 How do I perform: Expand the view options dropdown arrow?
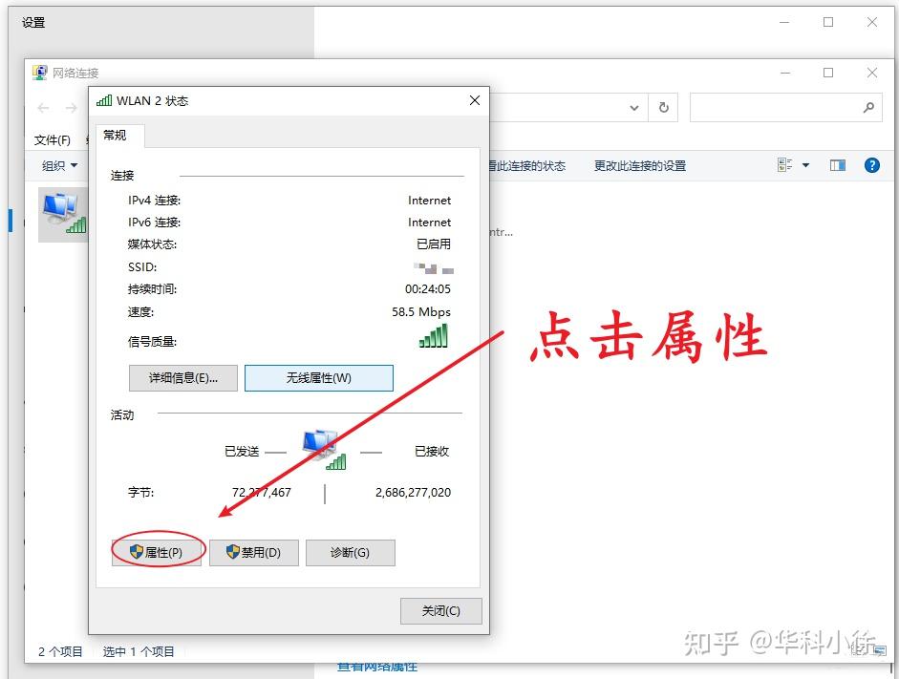point(805,165)
